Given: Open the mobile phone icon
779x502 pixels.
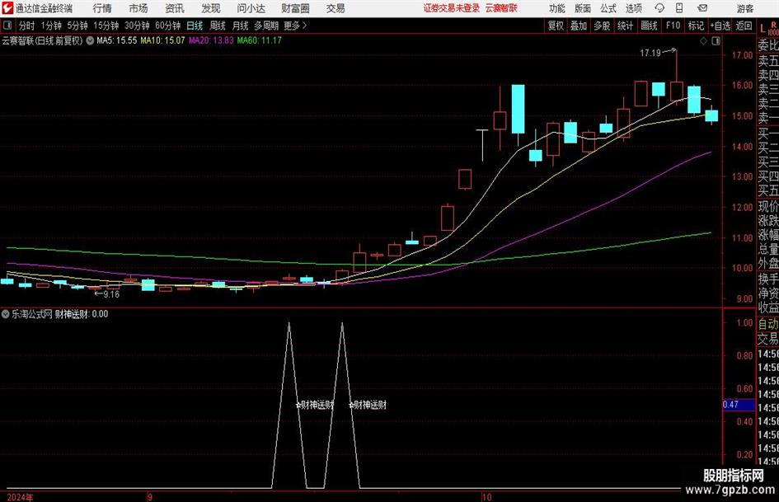Looking at the screenshot, I should tap(679, 8).
